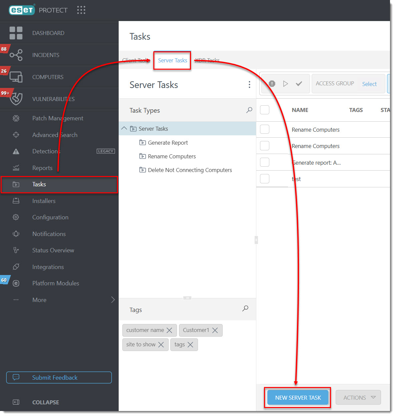395x416 pixels.
Task: Open the 'Generate report: A...' task row
Action: click(x=316, y=163)
